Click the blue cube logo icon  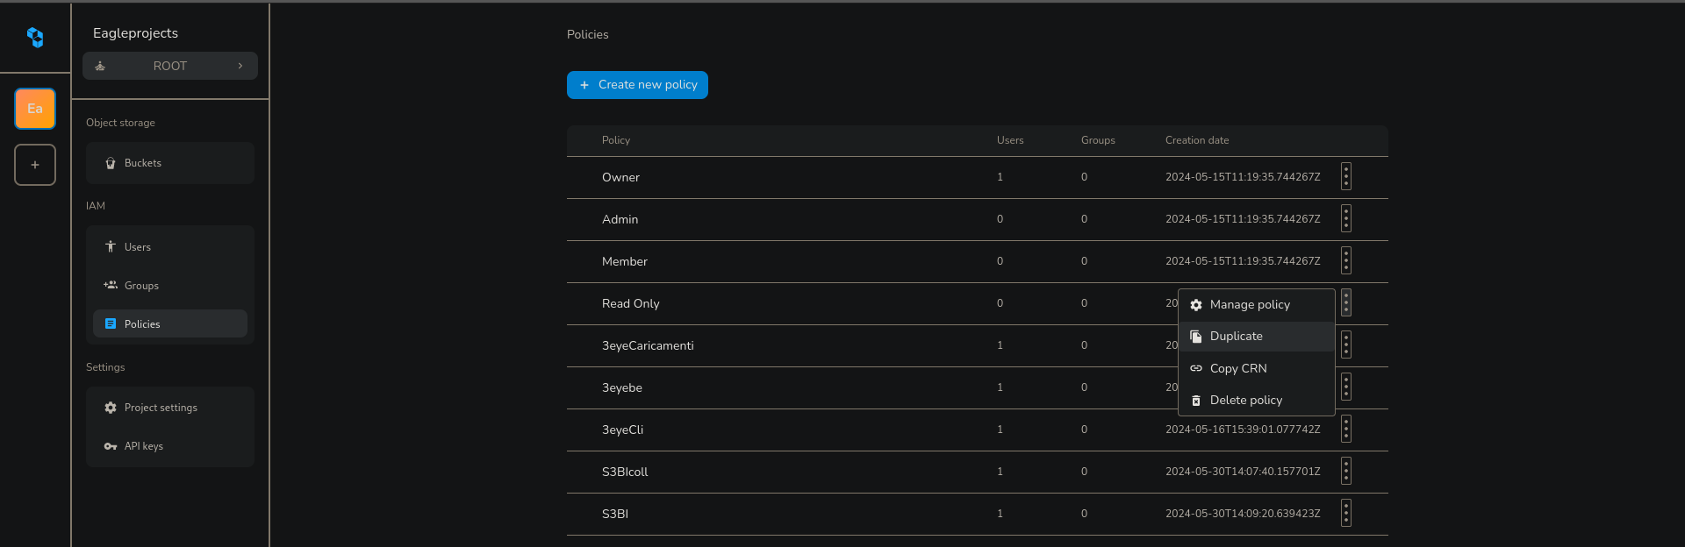[35, 38]
